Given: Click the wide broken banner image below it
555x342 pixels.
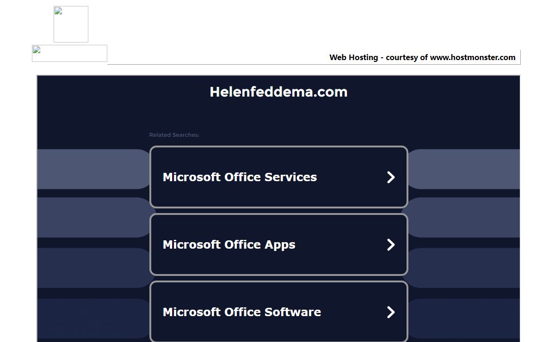Looking at the screenshot, I should 69,53.
